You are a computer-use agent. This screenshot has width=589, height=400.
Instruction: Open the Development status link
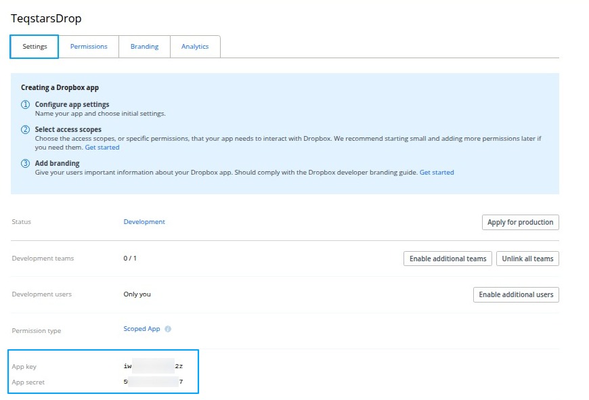pyautogui.click(x=144, y=222)
